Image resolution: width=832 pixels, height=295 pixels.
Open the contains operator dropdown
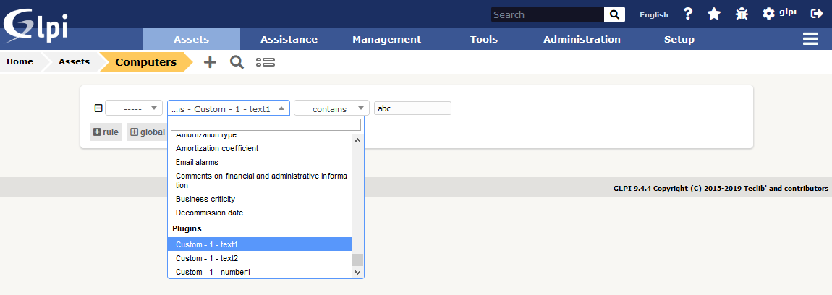coord(331,108)
